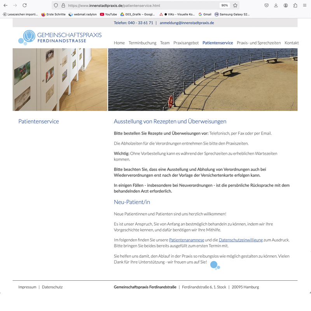The image size is (311, 311).
Task: Open the Praxis- und Sprechzeiten page
Action: pos(259,43)
